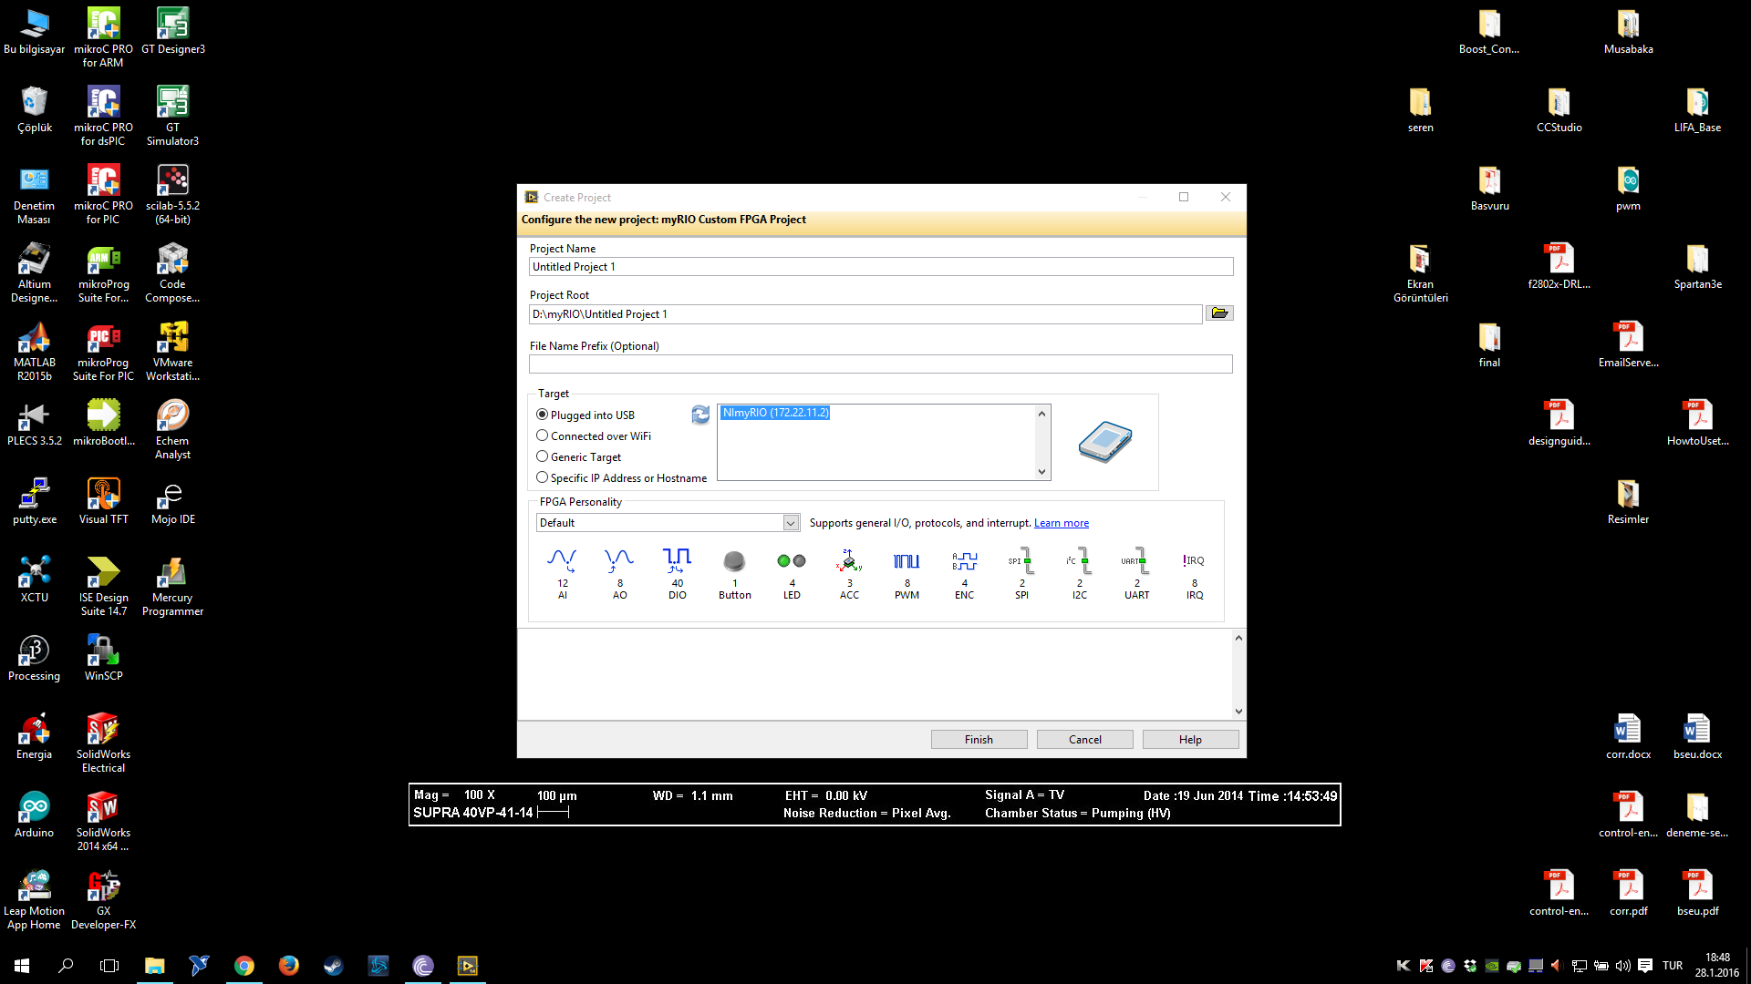The width and height of the screenshot is (1751, 984).
Task: Expand the FPGA Personality dropdown
Action: click(791, 523)
